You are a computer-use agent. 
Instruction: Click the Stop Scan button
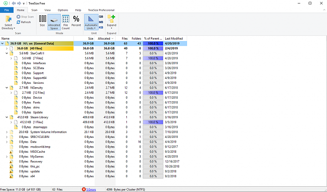coord(25,17)
